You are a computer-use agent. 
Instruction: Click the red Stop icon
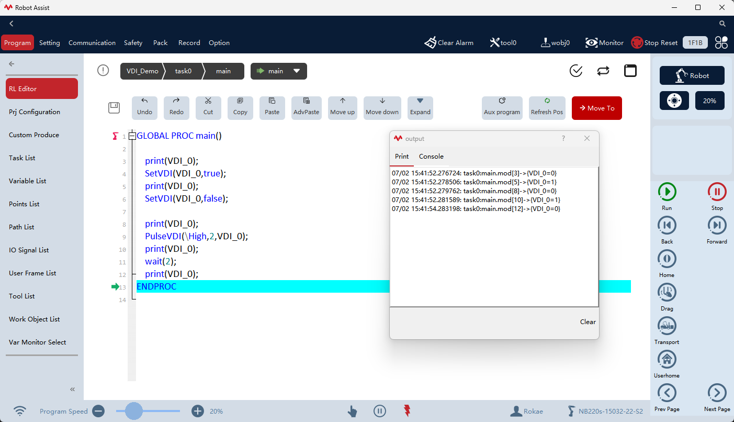pyautogui.click(x=717, y=192)
